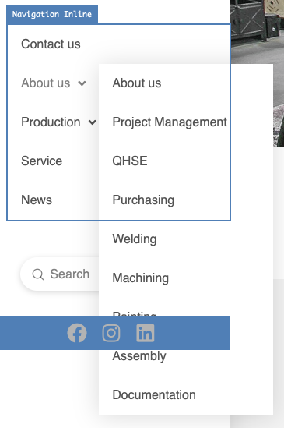Click the magnifier search icon
Viewport: 284px width, 428px height.
coord(38,274)
